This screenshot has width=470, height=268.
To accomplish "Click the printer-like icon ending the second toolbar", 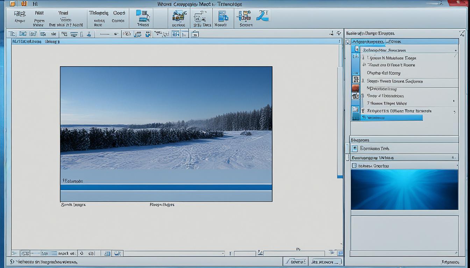I will (195, 34).
